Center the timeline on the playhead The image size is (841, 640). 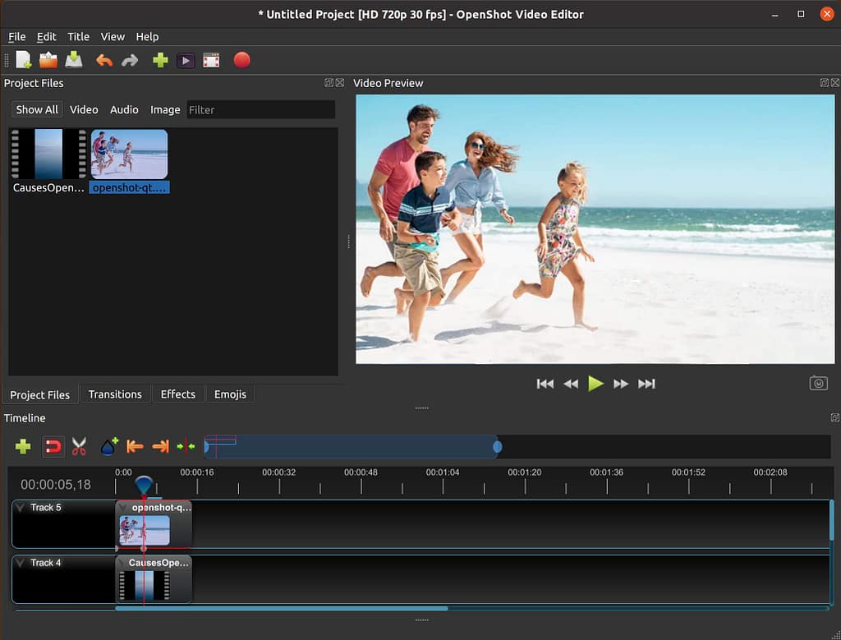coord(186,446)
